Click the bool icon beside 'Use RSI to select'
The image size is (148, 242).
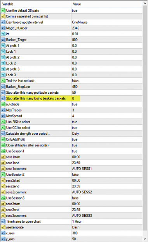pyautogui.click(x=3, y=122)
